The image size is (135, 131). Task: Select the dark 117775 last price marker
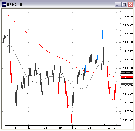point(127,84)
